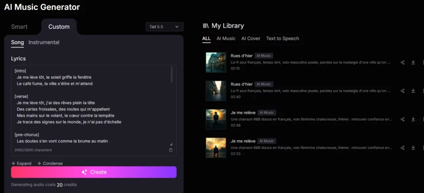Select the Custom tab
424x193 pixels.
click(59, 27)
